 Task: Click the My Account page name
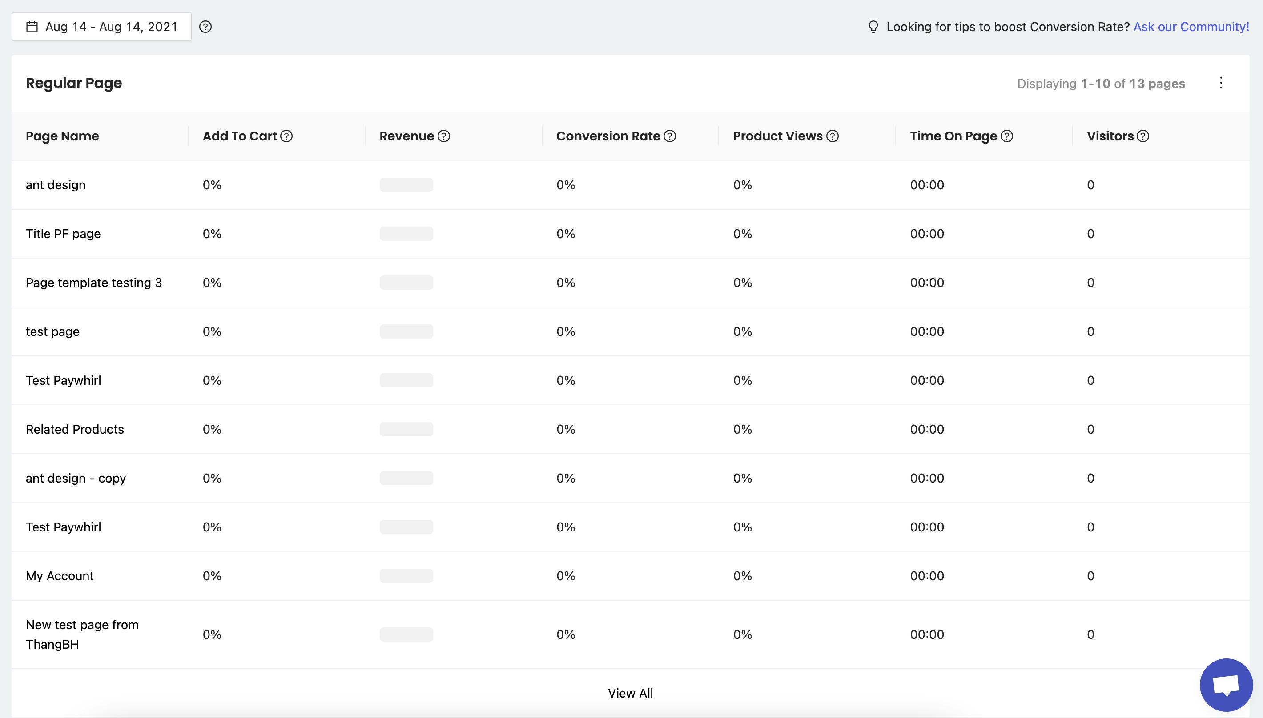pos(60,576)
